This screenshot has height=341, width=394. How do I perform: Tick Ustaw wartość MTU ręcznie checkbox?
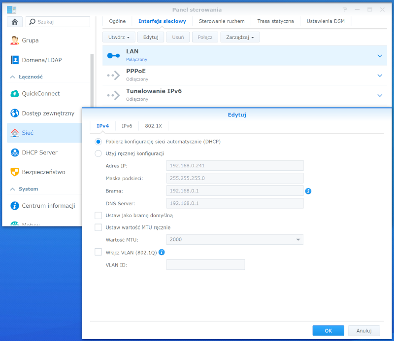tap(98, 227)
